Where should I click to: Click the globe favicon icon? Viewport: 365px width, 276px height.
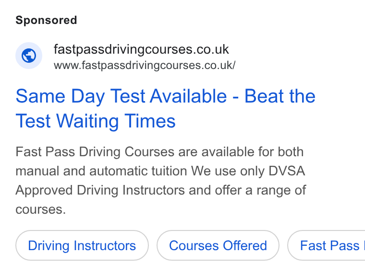click(x=29, y=56)
